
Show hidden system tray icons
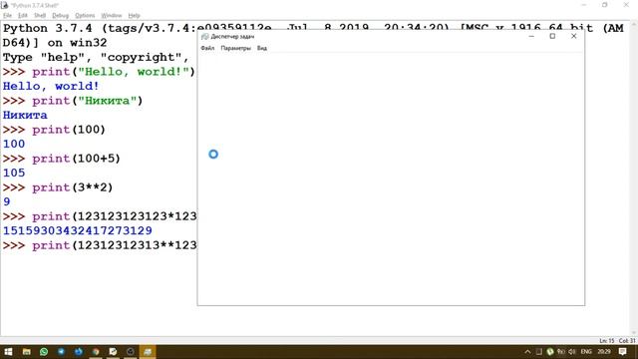click(527, 352)
